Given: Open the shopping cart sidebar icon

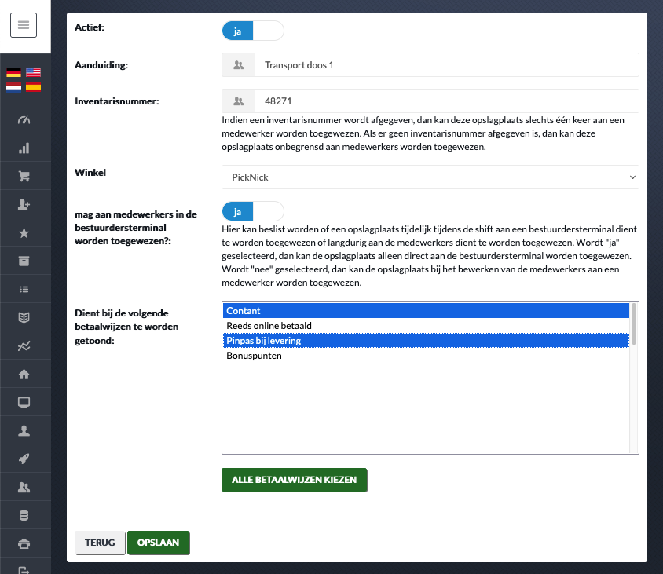Looking at the screenshot, I should (24, 176).
